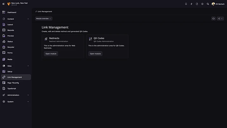Viewport: 227px width, 128px height.
Task: Open the Dashboard module
Action: 12,12
